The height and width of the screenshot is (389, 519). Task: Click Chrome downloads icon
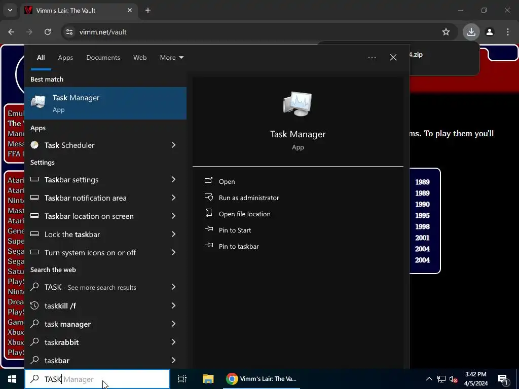[x=471, y=32]
